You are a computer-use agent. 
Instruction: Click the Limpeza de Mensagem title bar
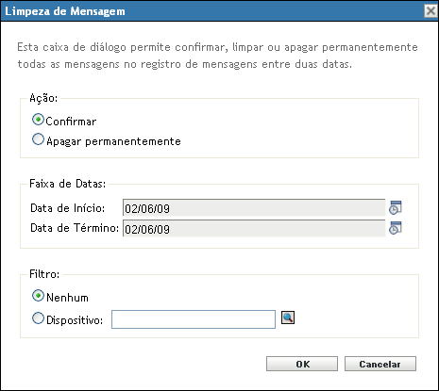pos(212,11)
